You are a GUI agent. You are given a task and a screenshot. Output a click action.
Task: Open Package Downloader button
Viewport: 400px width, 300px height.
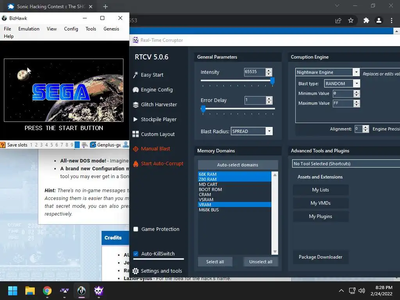[320, 257]
